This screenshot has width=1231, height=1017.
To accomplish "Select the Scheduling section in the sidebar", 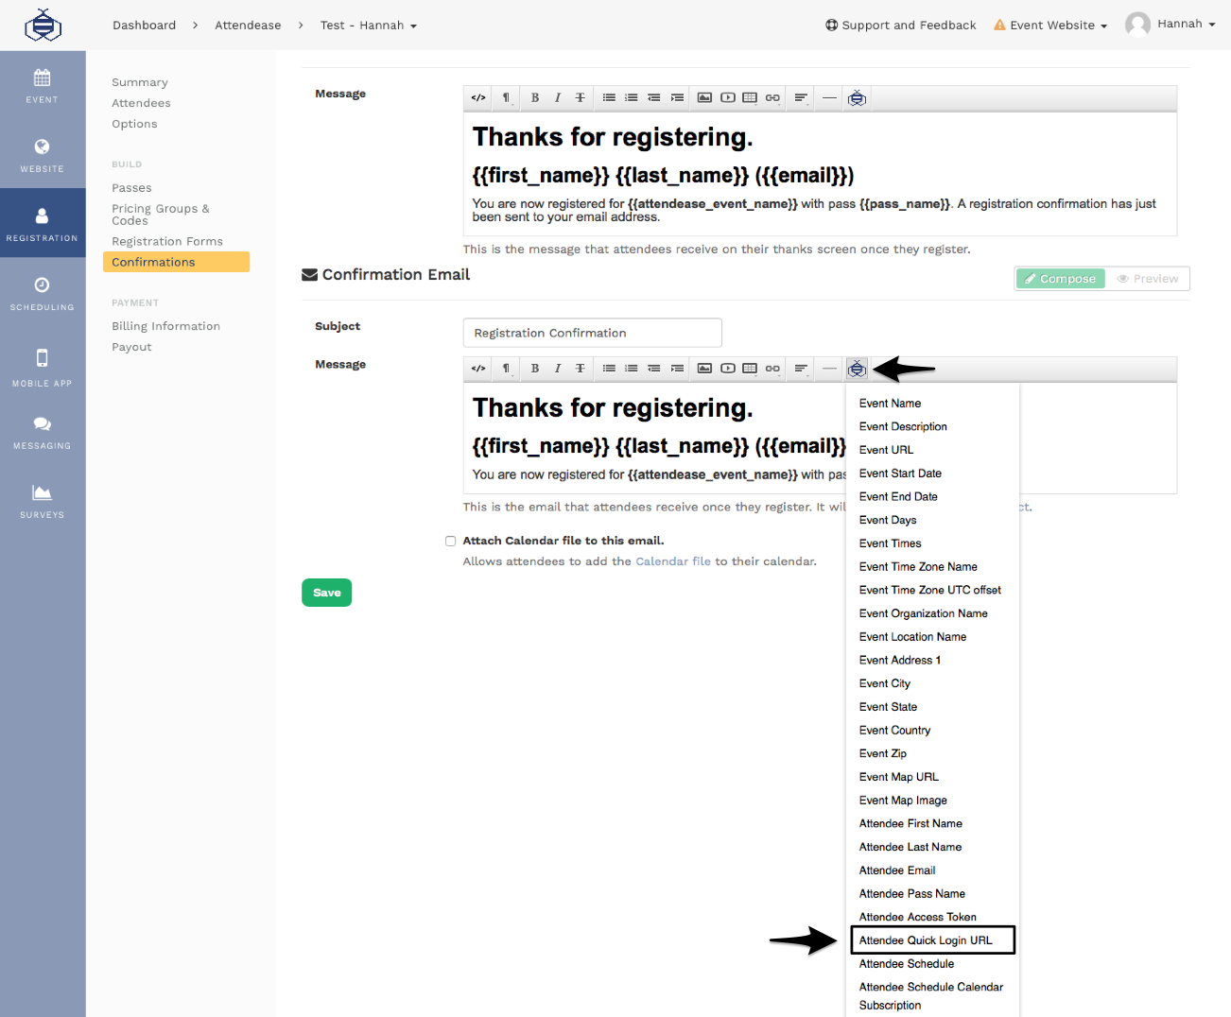I will pyautogui.click(x=42, y=293).
